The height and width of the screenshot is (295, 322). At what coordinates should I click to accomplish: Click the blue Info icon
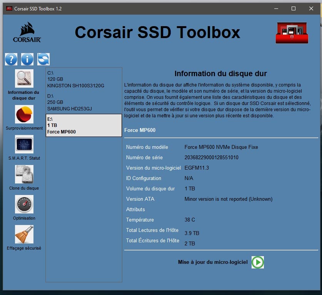click(x=27, y=59)
